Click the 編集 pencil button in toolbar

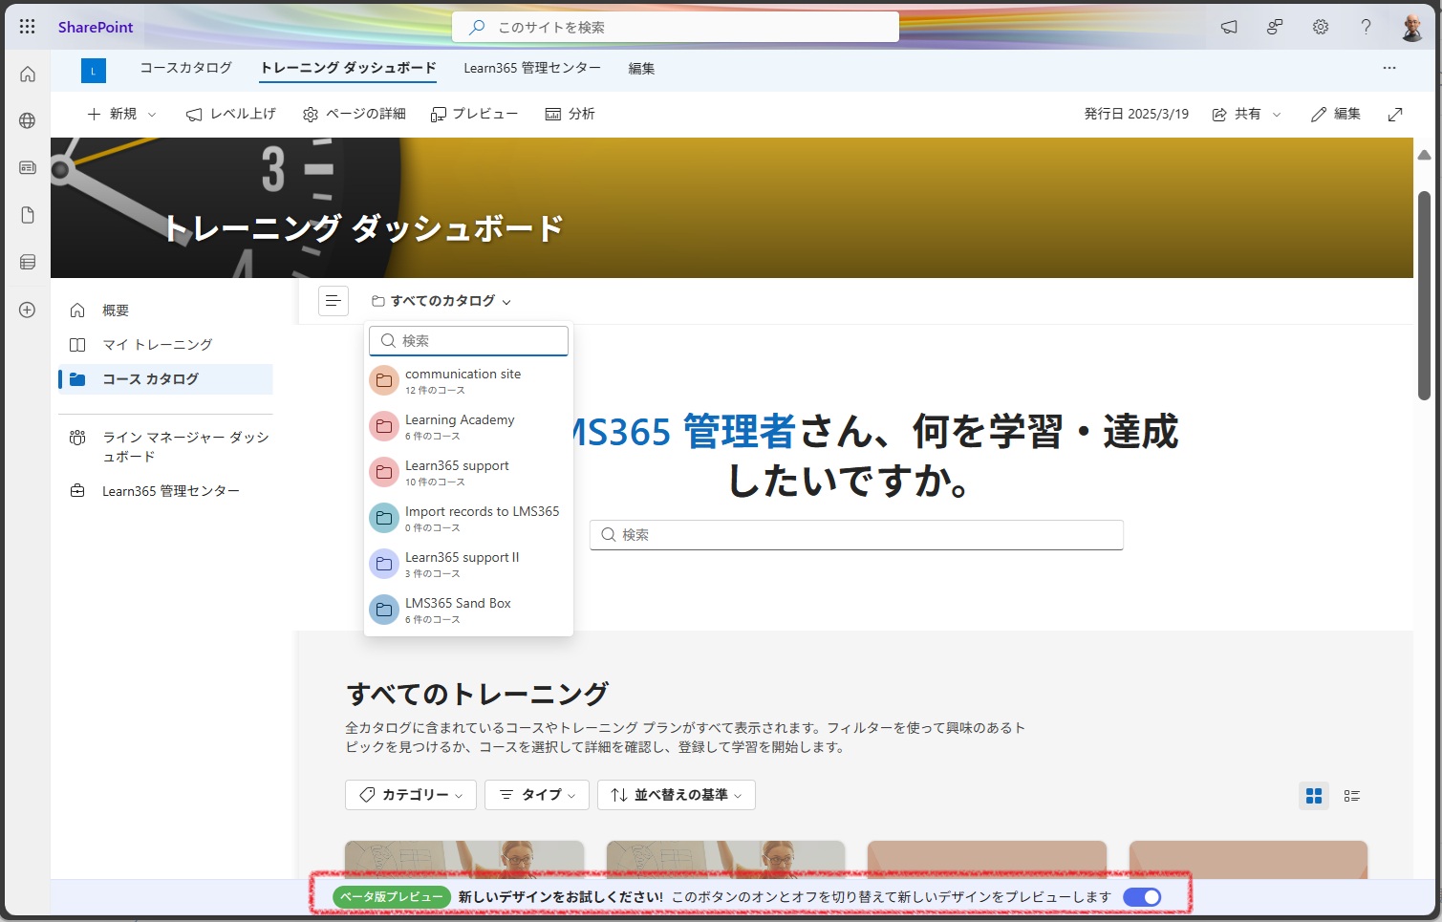(1335, 114)
